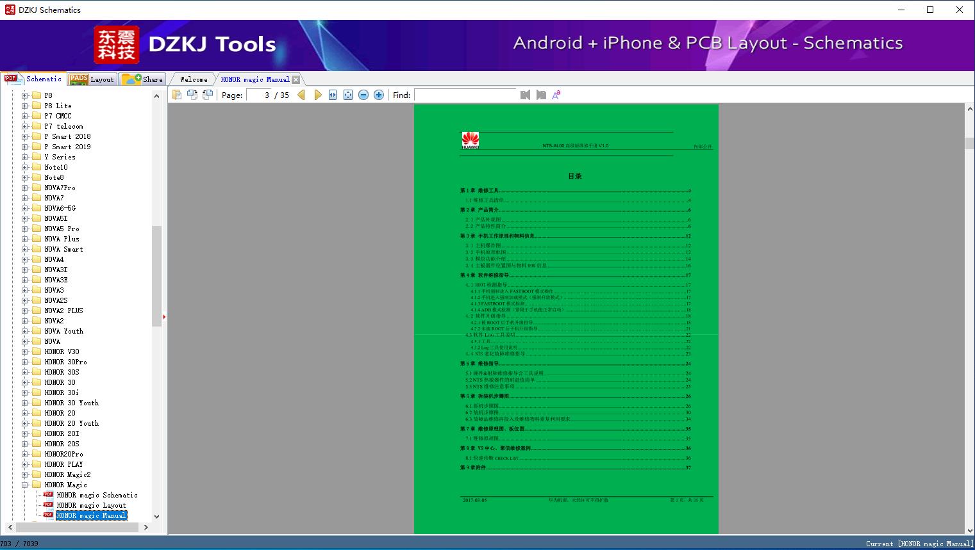
Task: Switch to the Schematic tab
Action: 33,79
